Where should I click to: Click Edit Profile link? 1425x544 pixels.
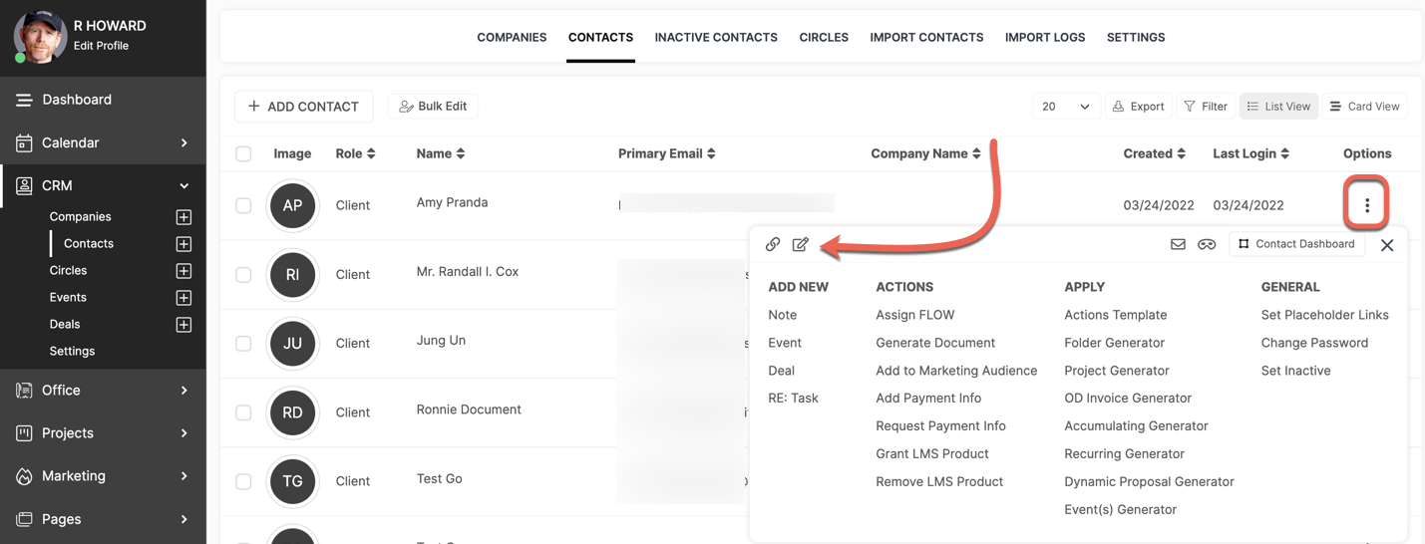pos(101,46)
